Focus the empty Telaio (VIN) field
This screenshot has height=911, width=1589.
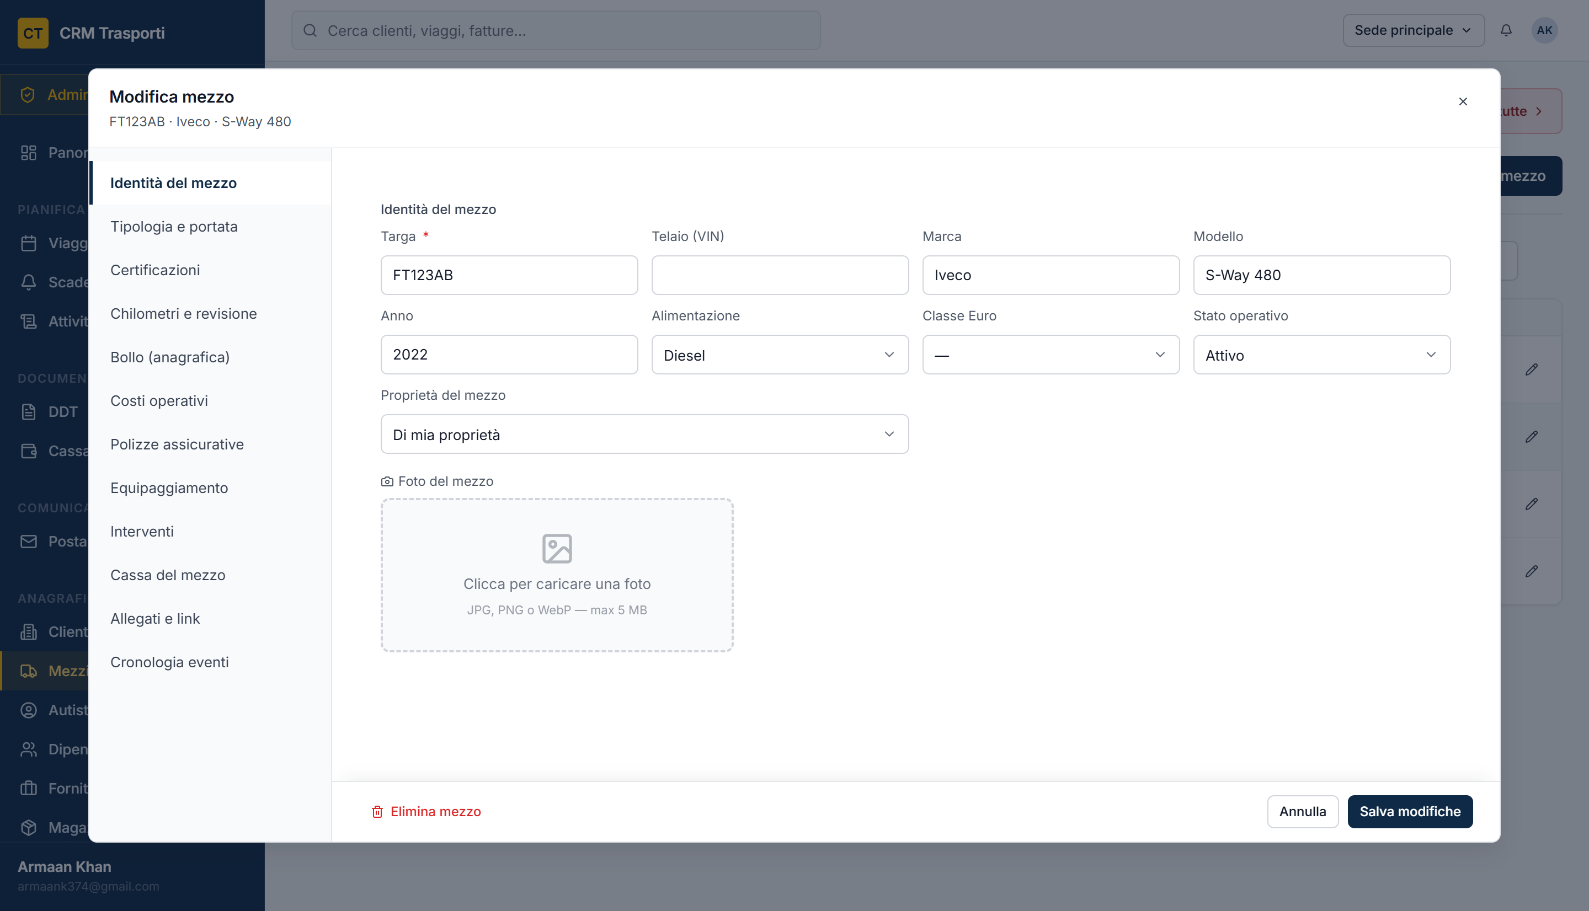point(780,275)
